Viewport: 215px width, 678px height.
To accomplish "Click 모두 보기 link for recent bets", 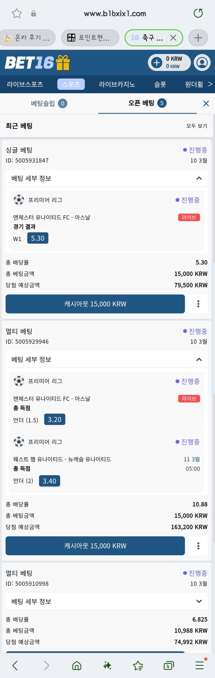I will pos(196,126).
